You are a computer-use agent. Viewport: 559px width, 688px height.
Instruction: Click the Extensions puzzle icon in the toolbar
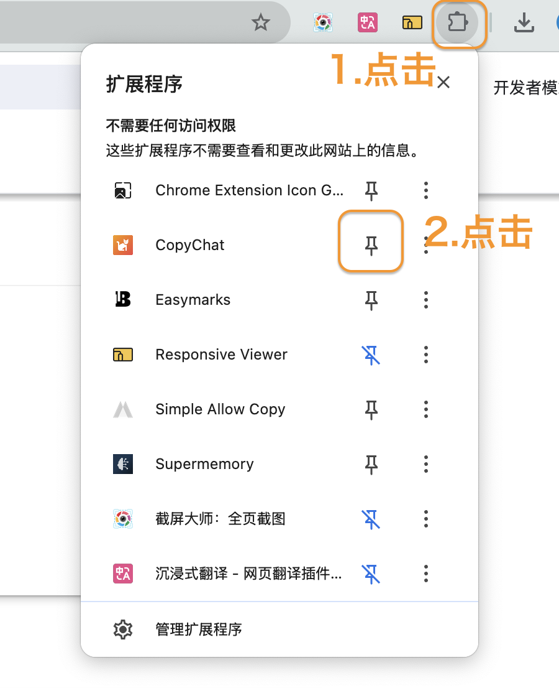point(459,22)
